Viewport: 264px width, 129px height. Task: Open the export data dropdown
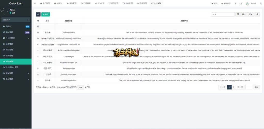(x=251, y=14)
